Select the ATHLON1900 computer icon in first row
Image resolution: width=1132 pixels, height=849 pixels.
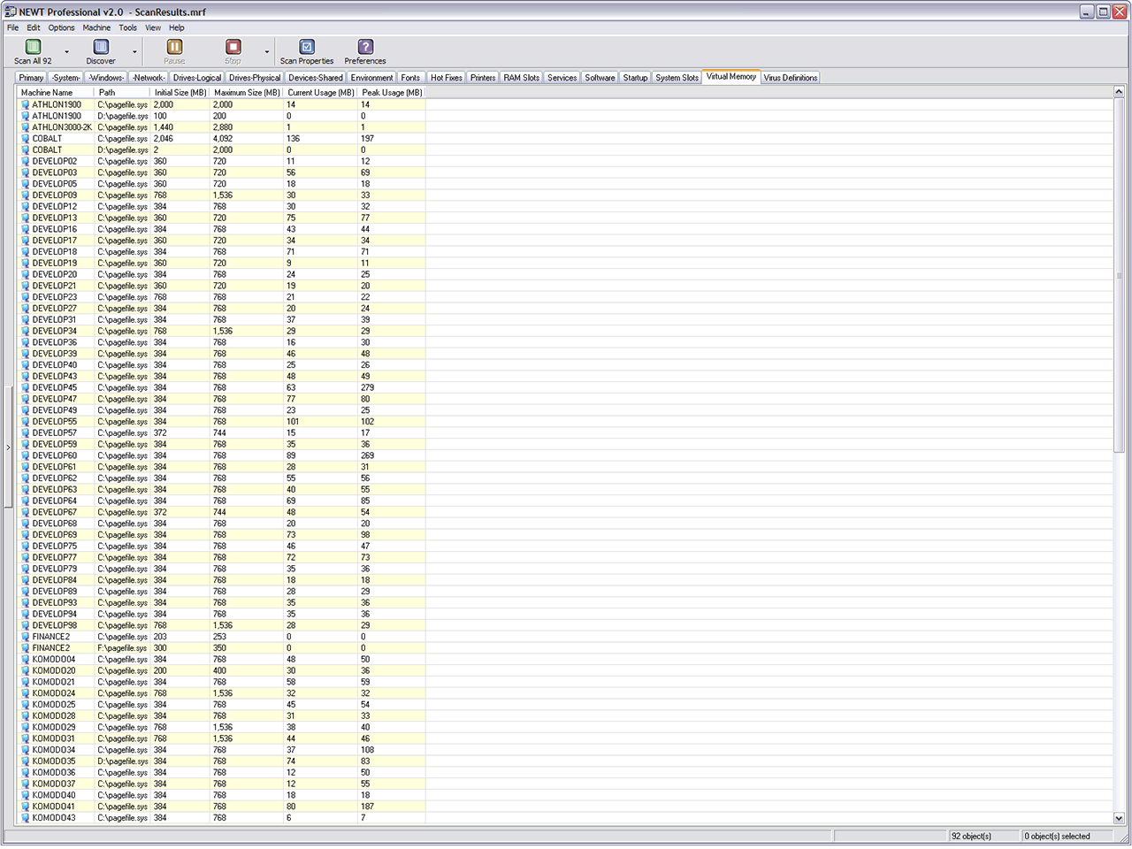[26, 104]
